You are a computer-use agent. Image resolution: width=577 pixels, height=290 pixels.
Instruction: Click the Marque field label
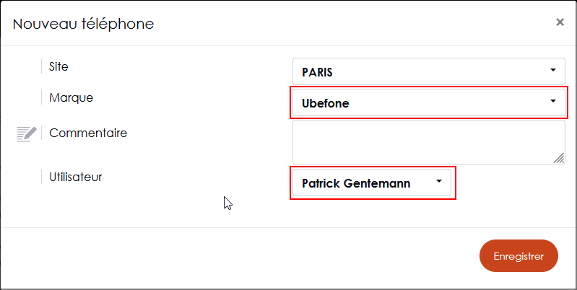[71, 98]
